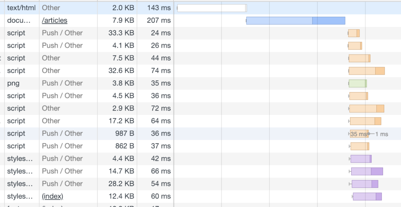401x207 pixels.
Task: Select the text/html 2.0 KB request row
Action: pyautogui.click(x=200, y=8)
